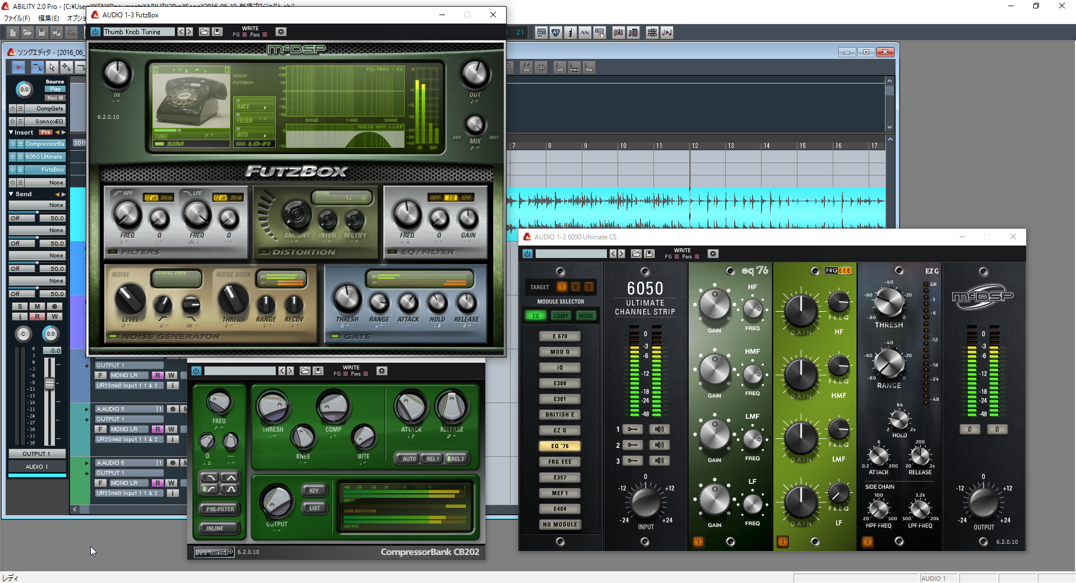Select the EQ '76 module button

[559, 446]
